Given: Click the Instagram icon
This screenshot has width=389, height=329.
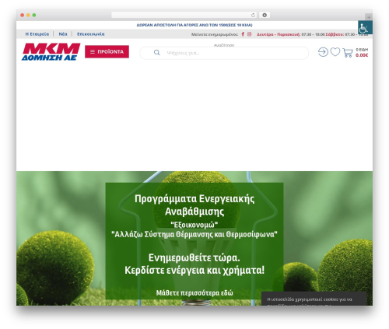Looking at the screenshot, I should pos(250,34).
